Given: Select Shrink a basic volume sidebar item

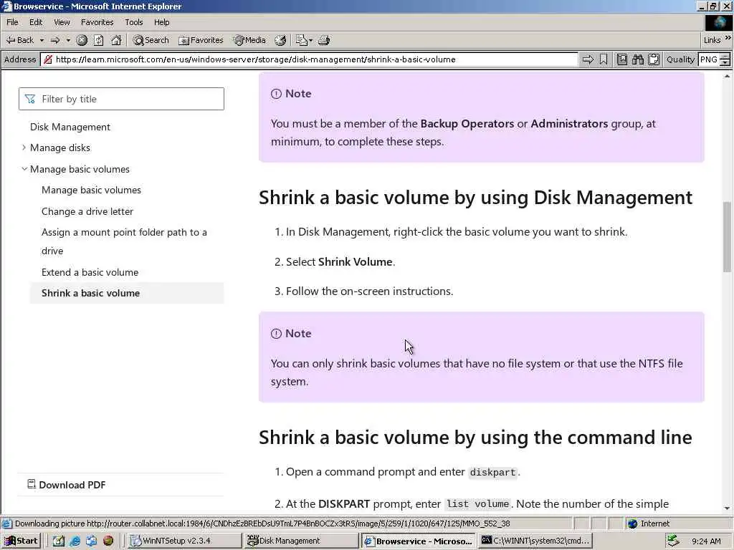Looking at the screenshot, I should [127, 293].
